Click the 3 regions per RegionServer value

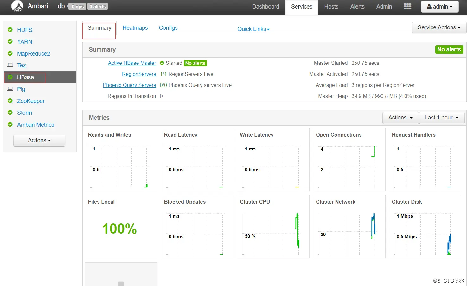click(383, 85)
